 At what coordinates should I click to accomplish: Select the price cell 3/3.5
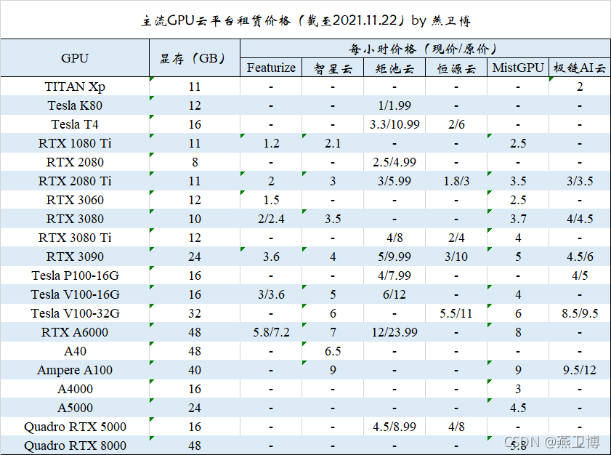coord(580,181)
